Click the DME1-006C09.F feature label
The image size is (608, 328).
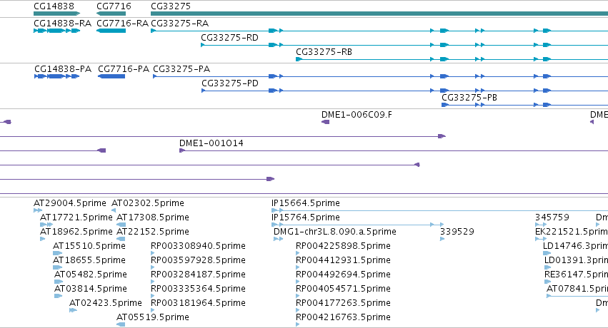[357, 115]
